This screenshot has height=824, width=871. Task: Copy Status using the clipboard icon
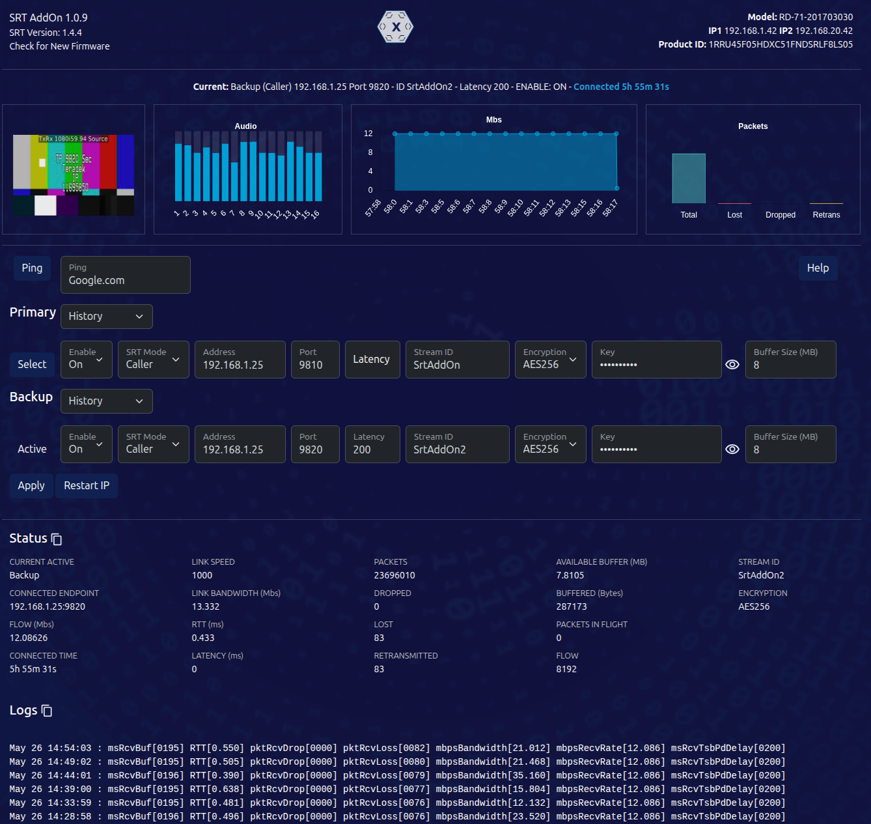coord(57,539)
